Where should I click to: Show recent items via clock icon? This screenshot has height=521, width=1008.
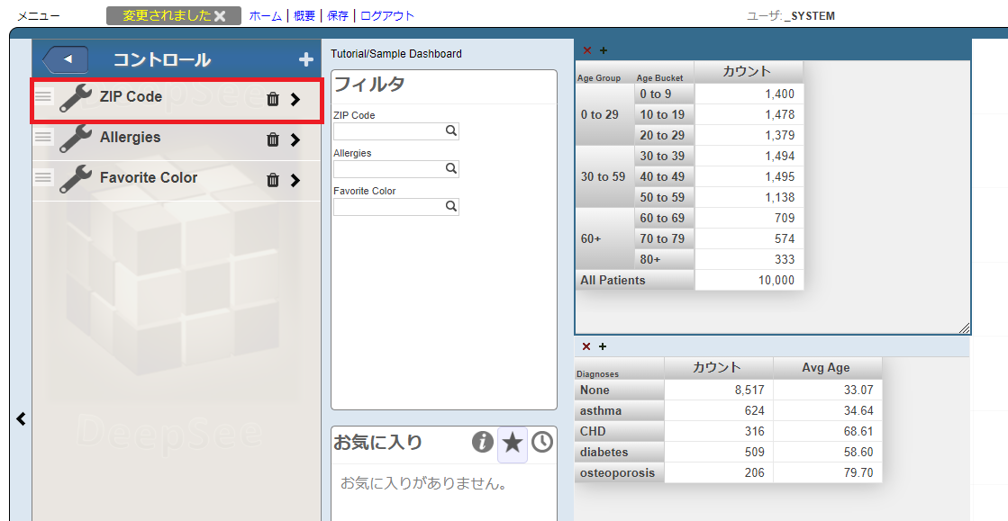(x=541, y=442)
